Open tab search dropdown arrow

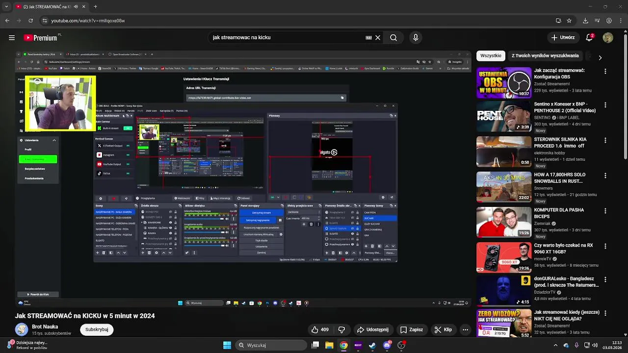[x=6, y=7]
